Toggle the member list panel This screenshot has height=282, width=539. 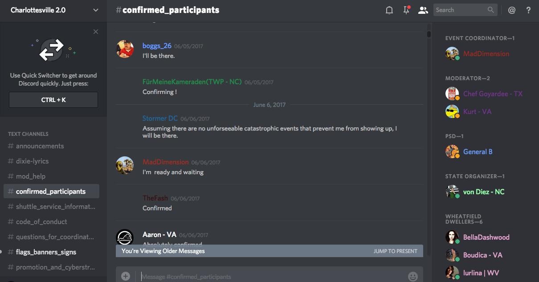(x=423, y=10)
